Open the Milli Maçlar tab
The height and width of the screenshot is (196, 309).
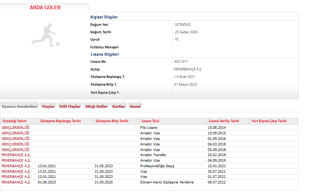pyautogui.click(x=70, y=106)
